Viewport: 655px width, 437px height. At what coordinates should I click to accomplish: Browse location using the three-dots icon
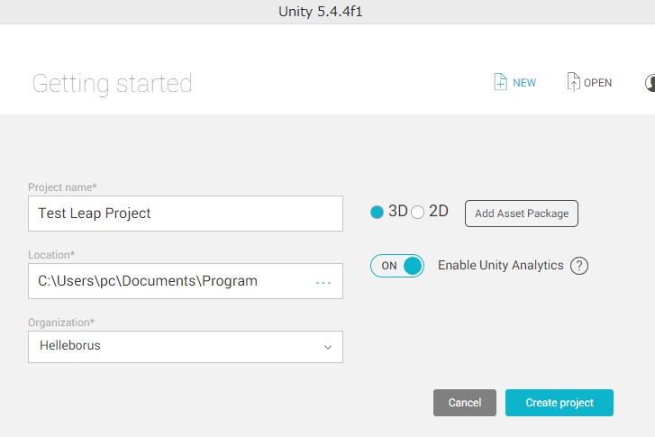[x=323, y=283]
